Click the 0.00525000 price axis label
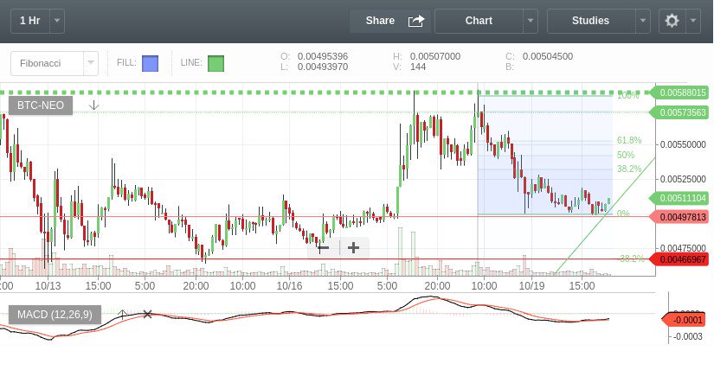 click(683, 179)
